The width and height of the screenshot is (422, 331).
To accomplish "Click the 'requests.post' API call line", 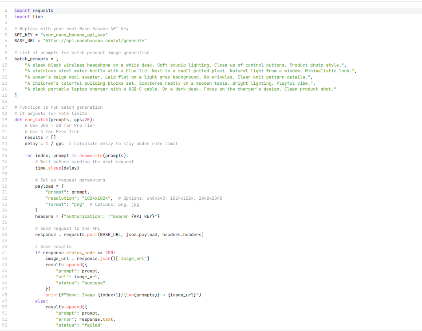I will coord(119,234).
